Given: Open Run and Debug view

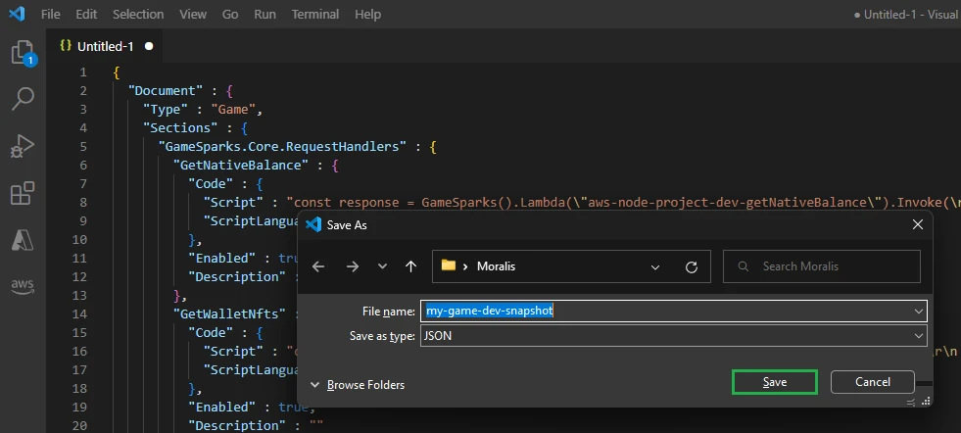Looking at the screenshot, I should (22, 146).
